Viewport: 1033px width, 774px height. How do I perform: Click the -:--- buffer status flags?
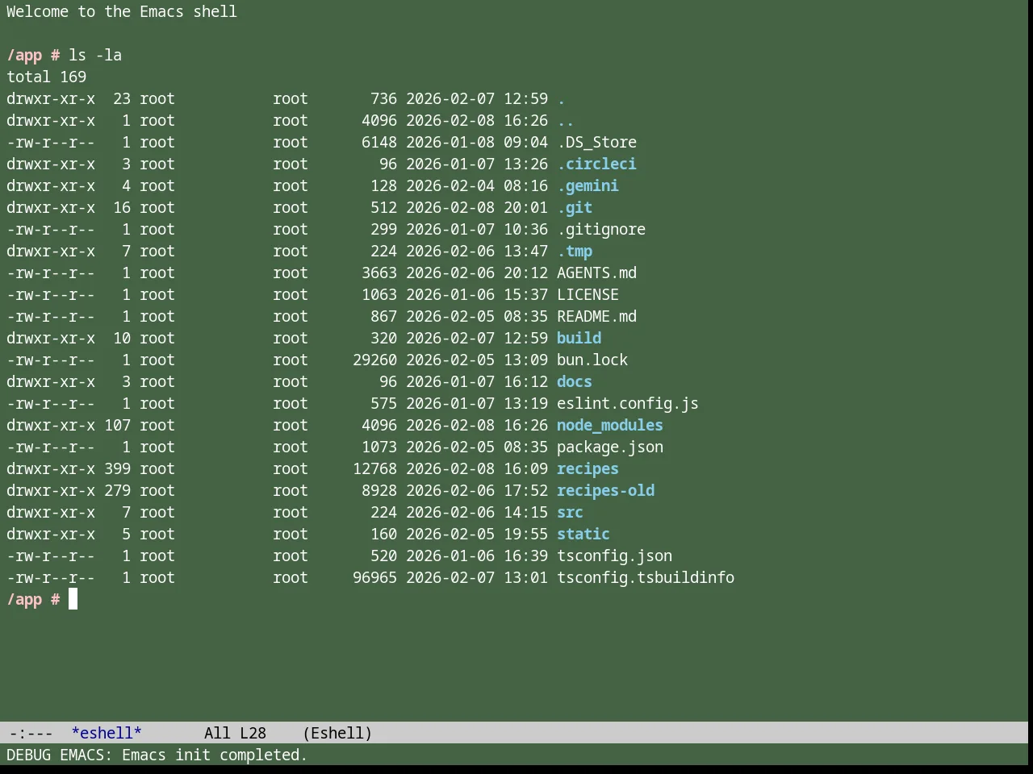point(31,733)
